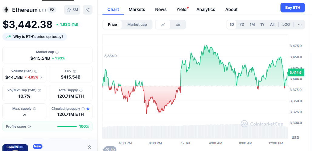The image size is (312, 151).
Task: Click the share icon next to Ethereum
Action: pyautogui.click(x=88, y=10)
